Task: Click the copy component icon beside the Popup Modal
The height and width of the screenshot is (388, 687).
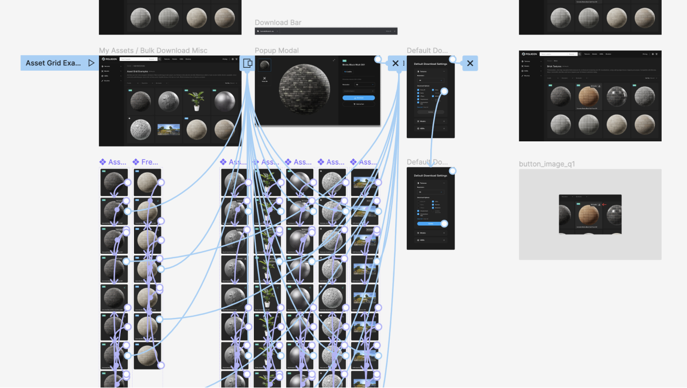Action: point(247,63)
